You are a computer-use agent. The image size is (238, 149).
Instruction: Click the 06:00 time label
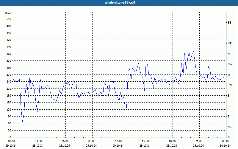[x=65, y=141]
